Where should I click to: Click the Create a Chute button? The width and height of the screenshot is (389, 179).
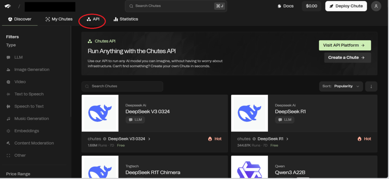(348, 58)
